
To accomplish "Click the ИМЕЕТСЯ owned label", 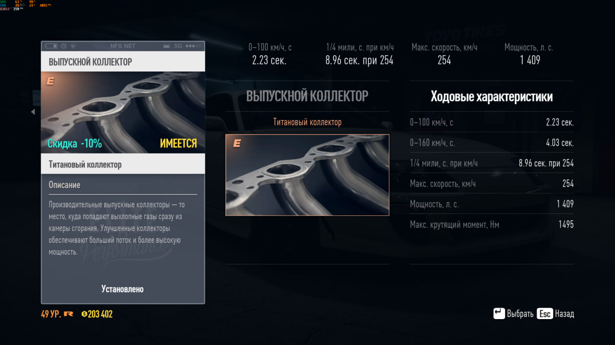I will pos(178,143).
